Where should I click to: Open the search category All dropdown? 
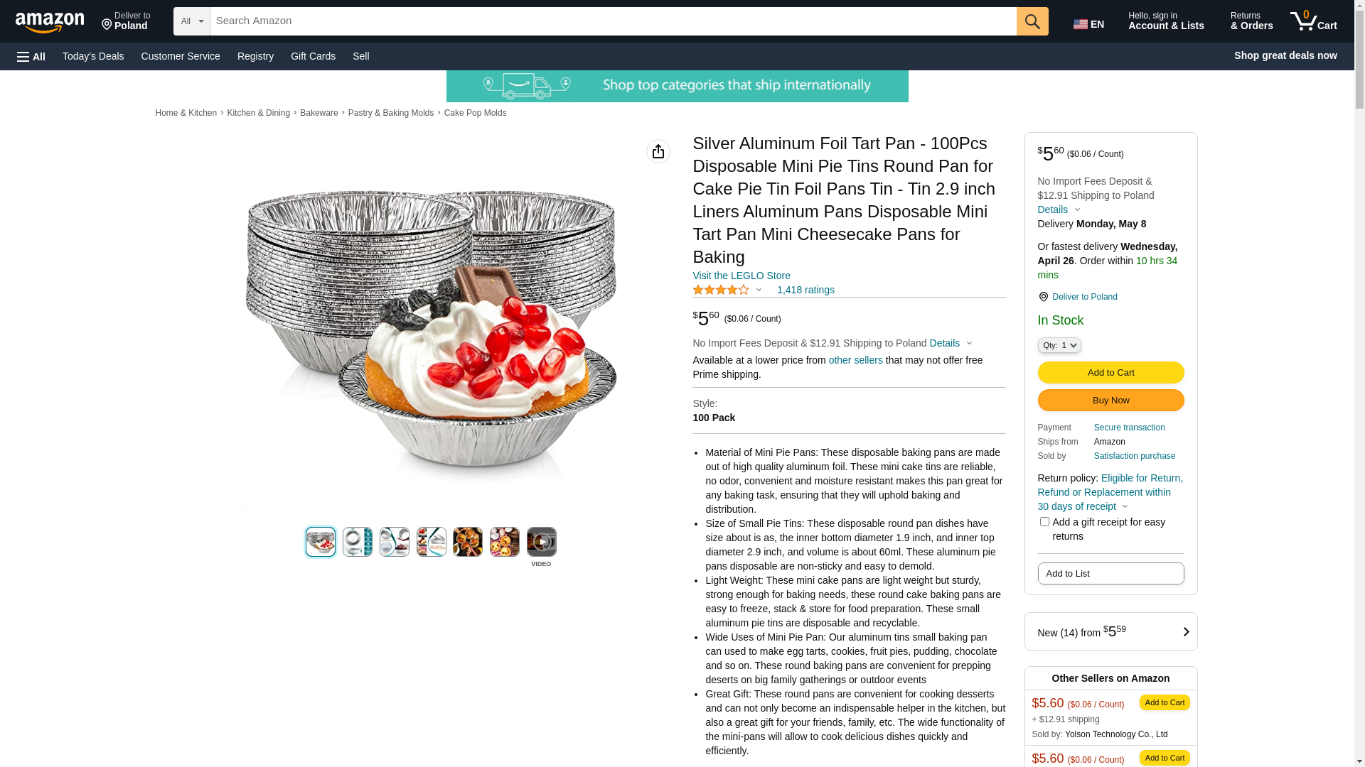(x=191, y=21)
